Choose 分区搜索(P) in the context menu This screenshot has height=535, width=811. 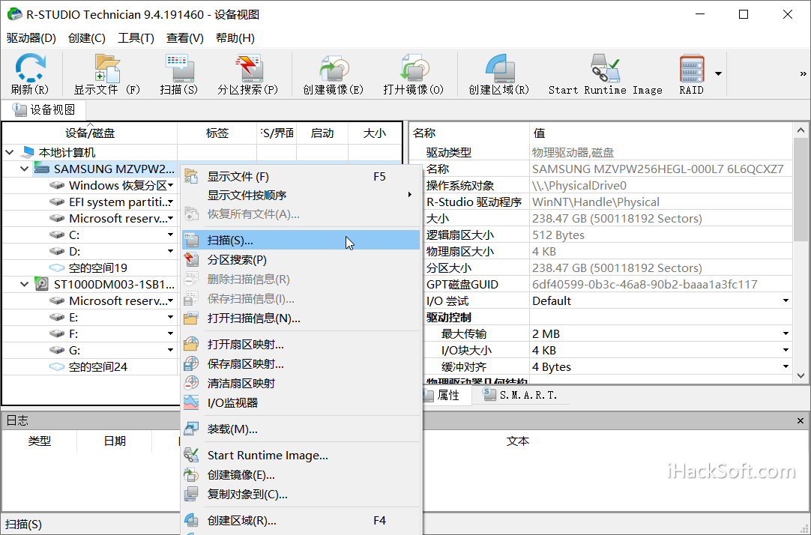301,259
